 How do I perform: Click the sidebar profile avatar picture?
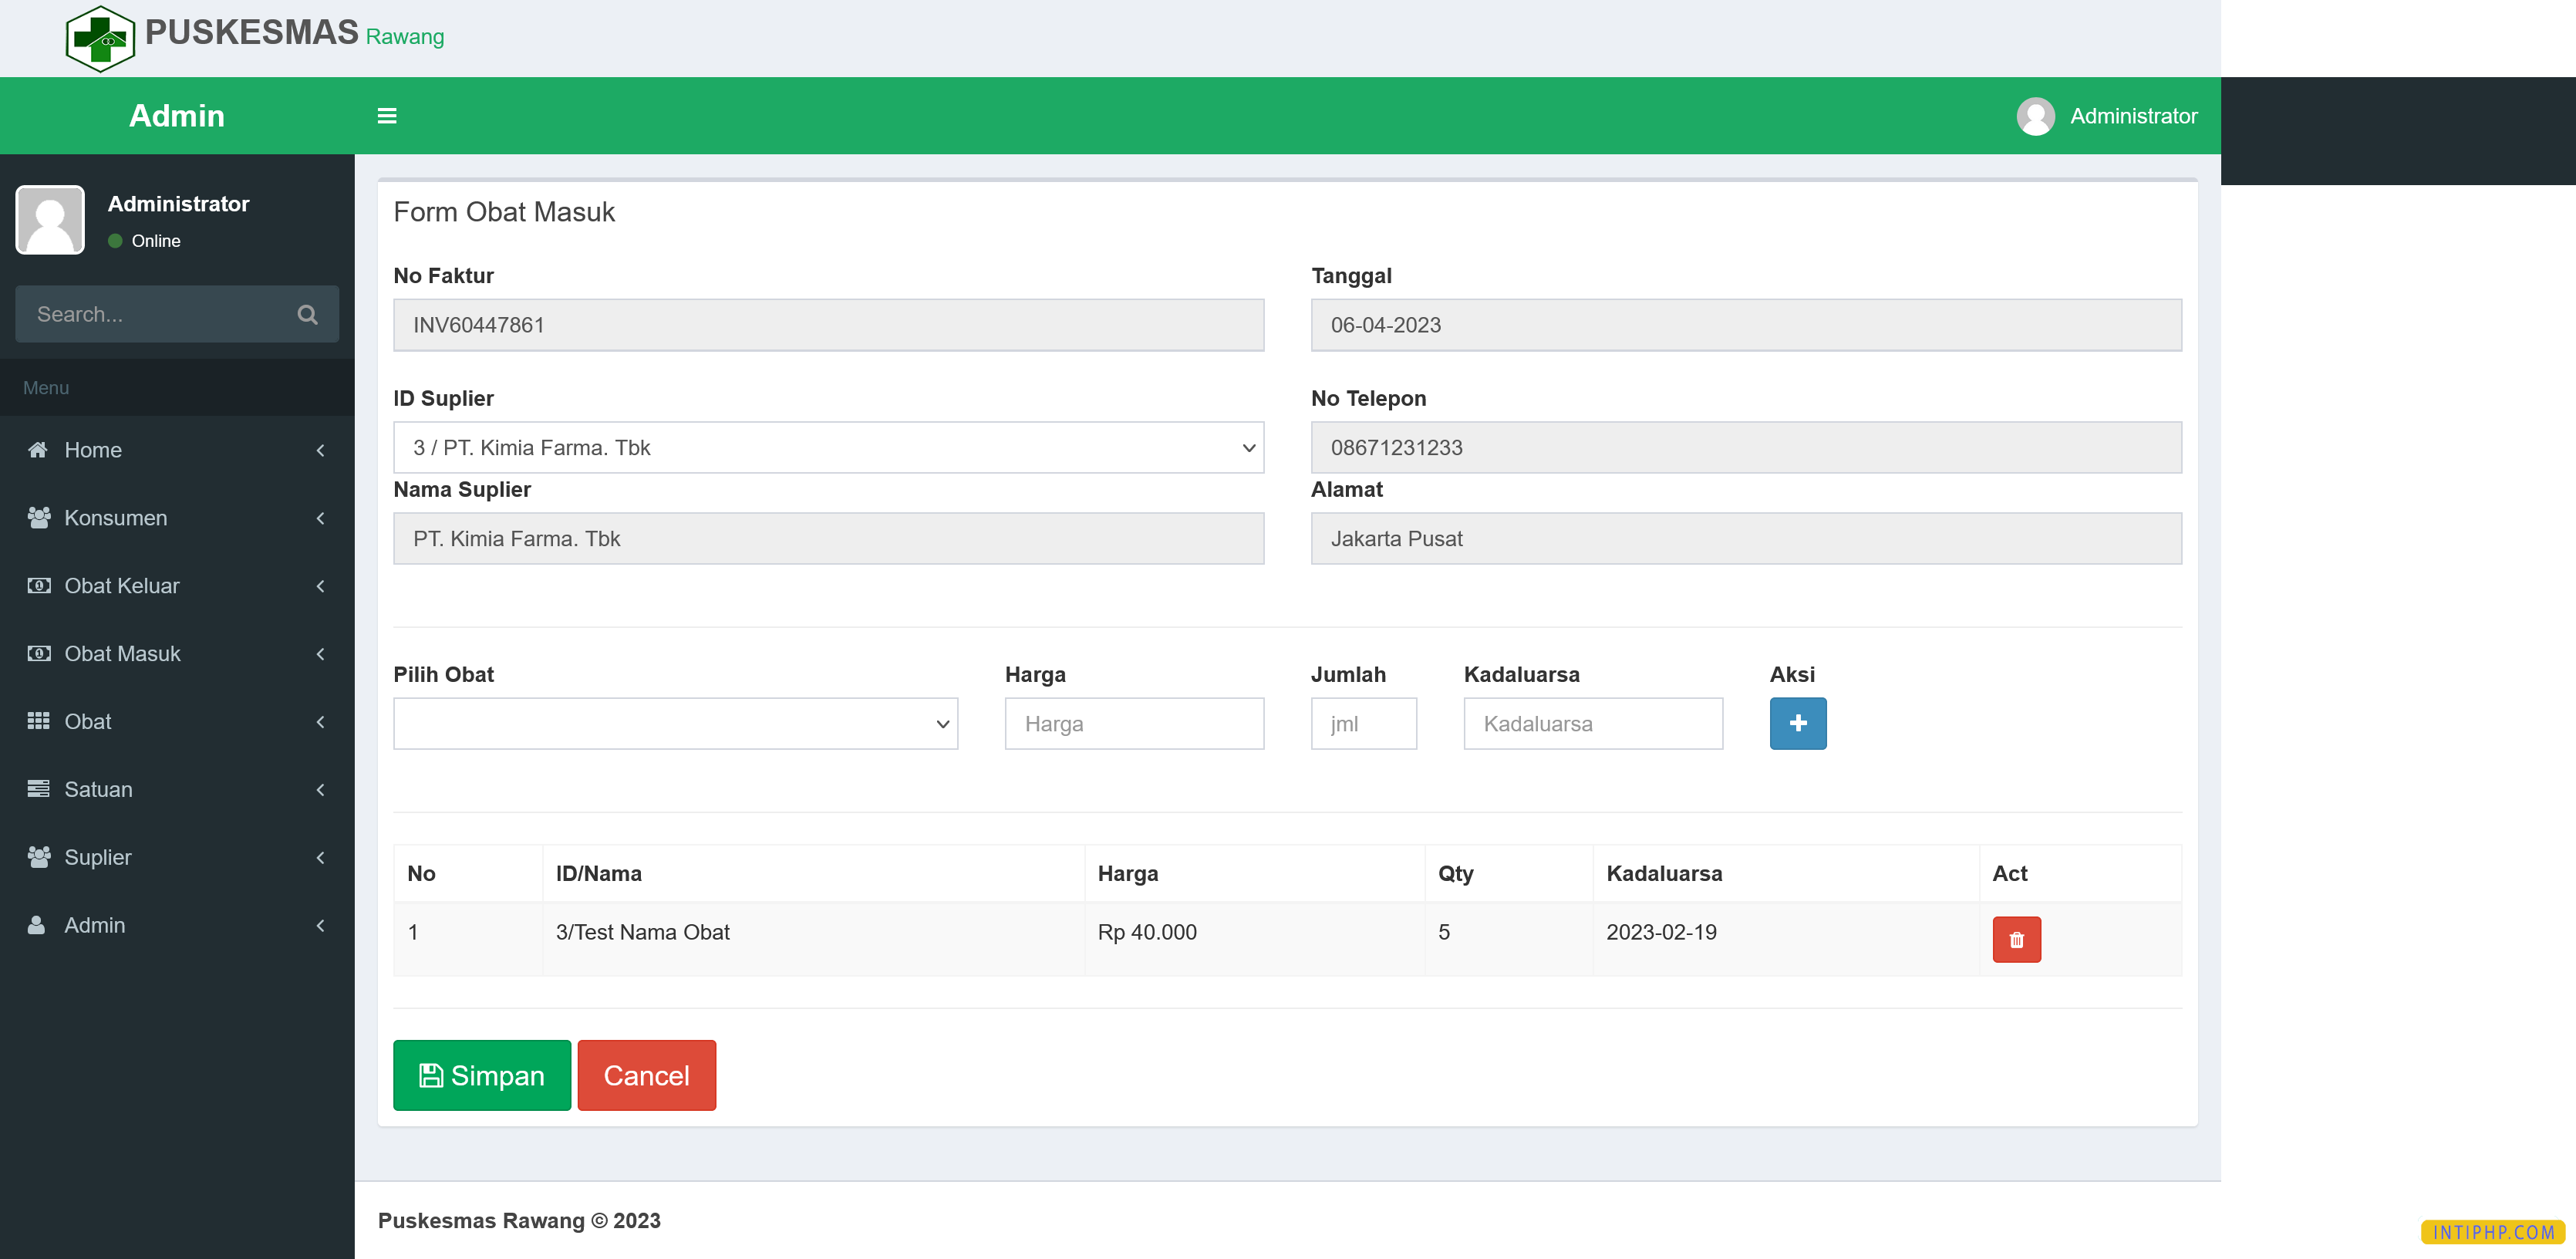coord(50,220)
